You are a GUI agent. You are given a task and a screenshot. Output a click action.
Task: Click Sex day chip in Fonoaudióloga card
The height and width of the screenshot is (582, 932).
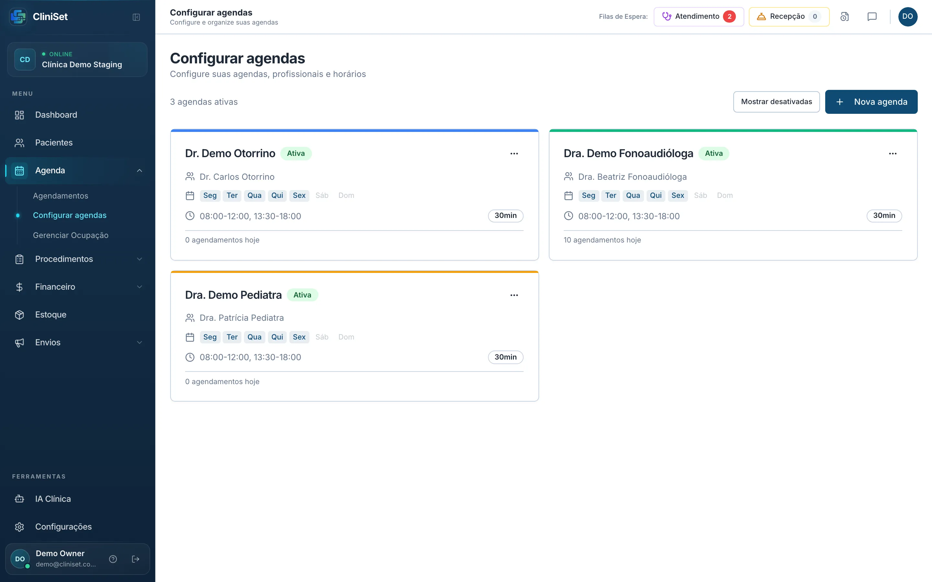[x=677, y=195]
